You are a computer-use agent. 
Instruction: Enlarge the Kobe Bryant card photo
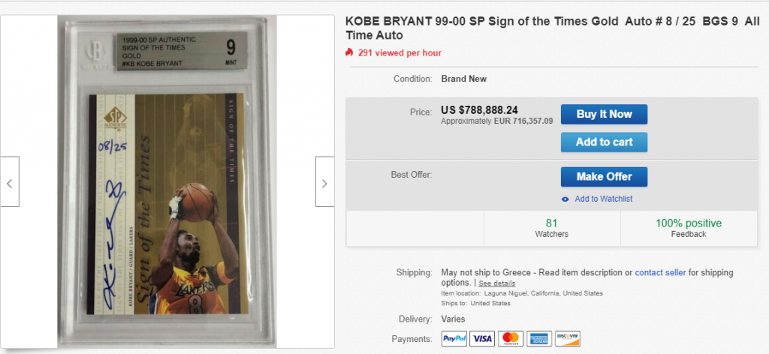point(167,180)
